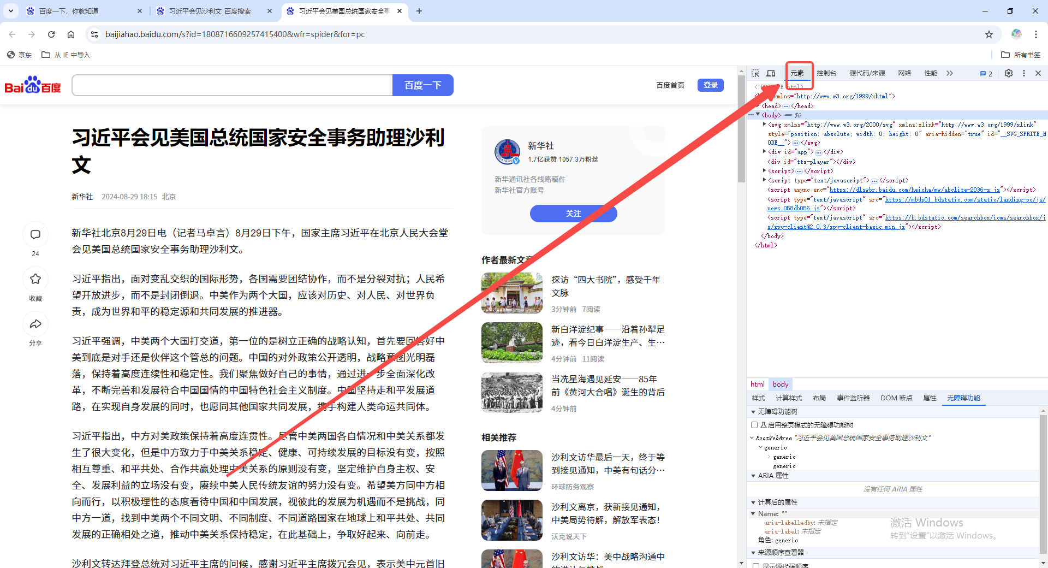Click the Baidu search input field

[x=232, y=85]
